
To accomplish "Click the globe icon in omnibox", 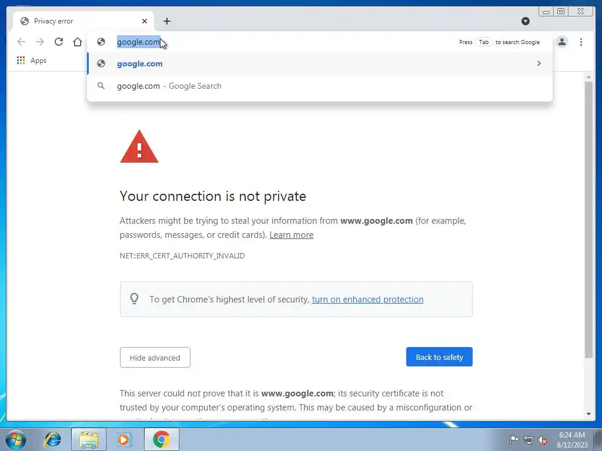I will (101, 42).
